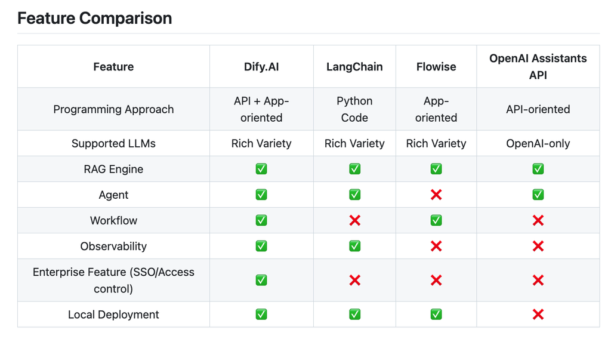
Task: Click the OpenAI Agent green checkmark
Action: point(538,195)
